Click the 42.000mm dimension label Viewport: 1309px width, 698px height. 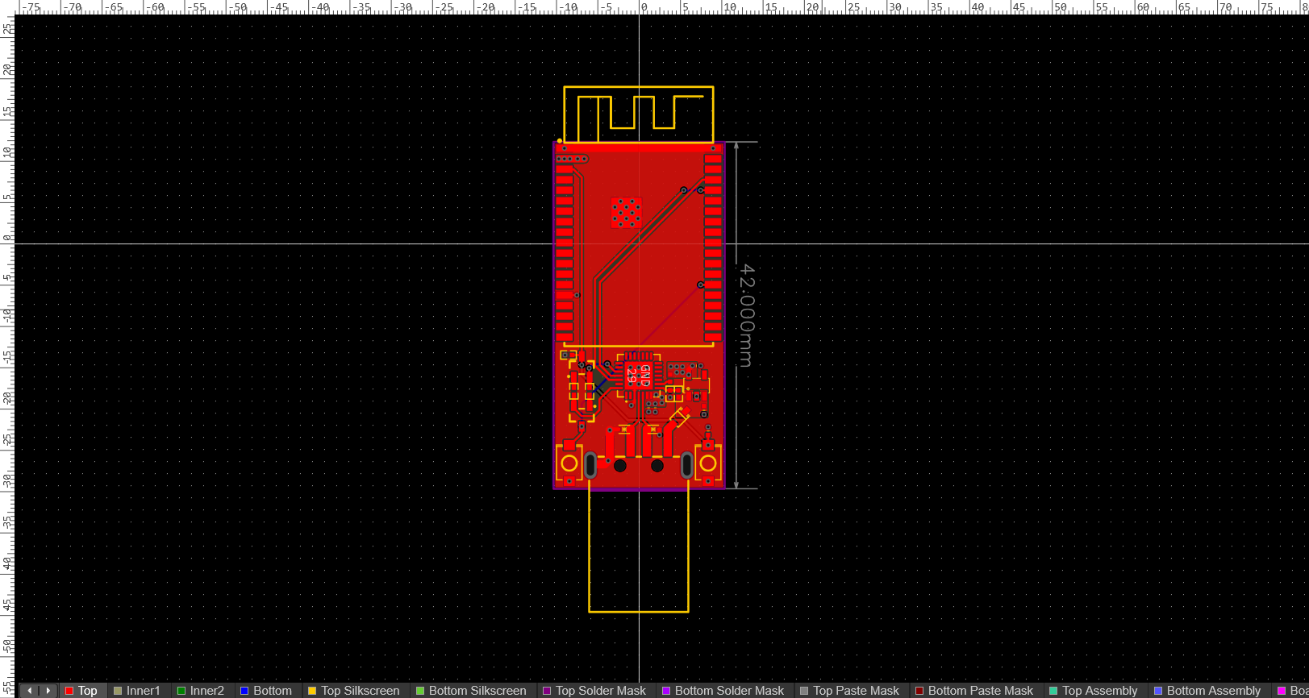(746, 315)
